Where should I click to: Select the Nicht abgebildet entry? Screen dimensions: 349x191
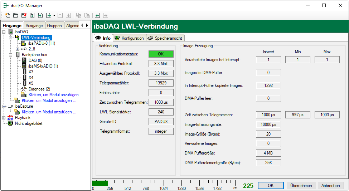[29, 123]
